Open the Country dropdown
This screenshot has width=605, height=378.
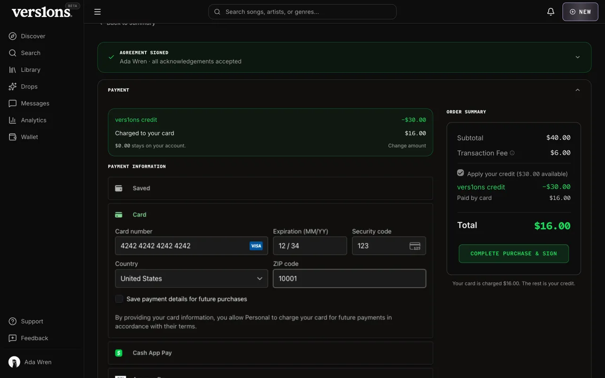191,278
